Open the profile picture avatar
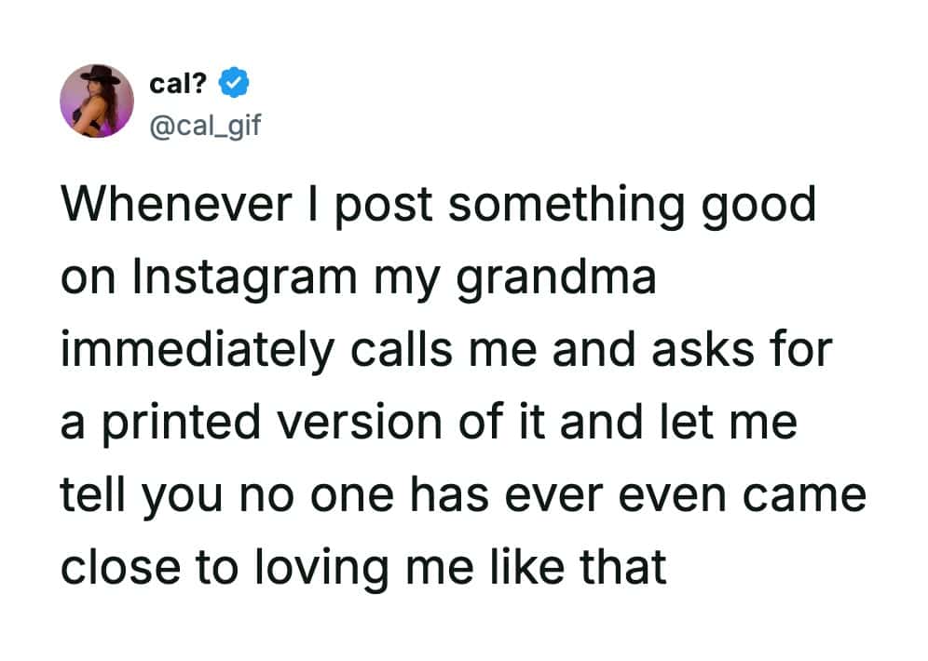 point(98,101)
